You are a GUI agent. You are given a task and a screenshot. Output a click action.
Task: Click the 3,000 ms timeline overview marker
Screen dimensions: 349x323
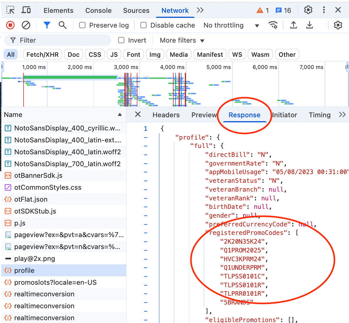126,67
